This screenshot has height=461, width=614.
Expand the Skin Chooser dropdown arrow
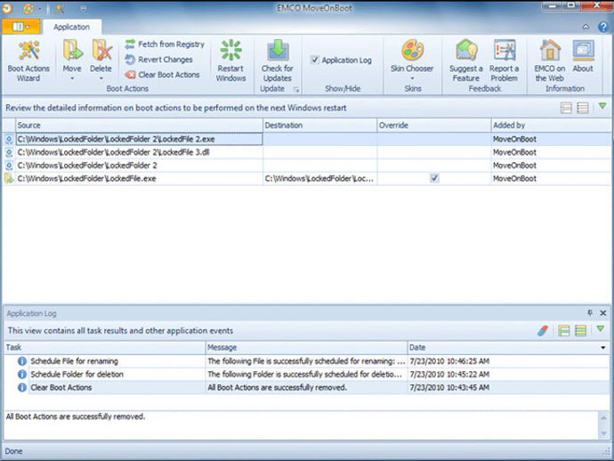coord(412,78)
